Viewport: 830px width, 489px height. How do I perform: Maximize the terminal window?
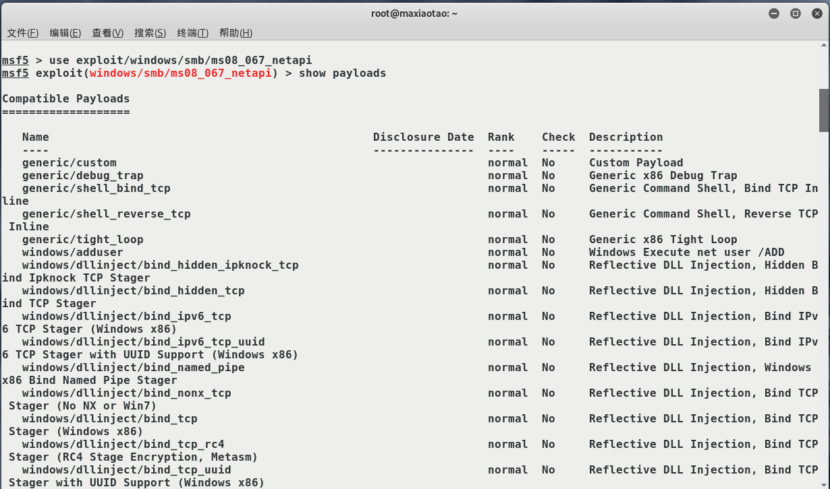[x=795, y=13]
